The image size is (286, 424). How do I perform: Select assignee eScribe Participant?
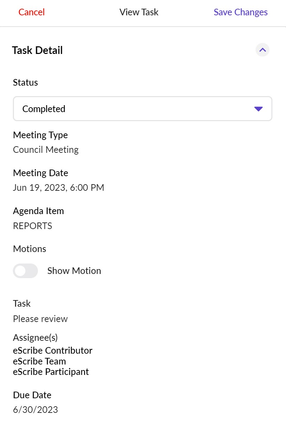pyautogui.click(x=51, y=372)
